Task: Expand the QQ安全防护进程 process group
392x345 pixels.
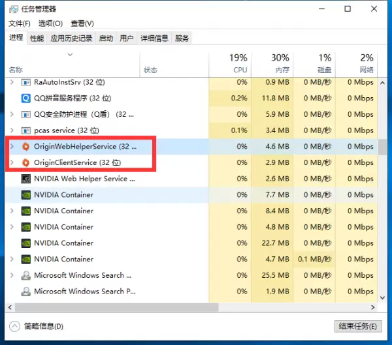Action: coord(12,114)
